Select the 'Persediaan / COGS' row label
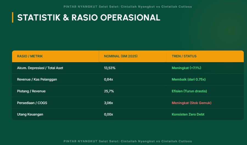247x145 pixels. pos(32,103)
